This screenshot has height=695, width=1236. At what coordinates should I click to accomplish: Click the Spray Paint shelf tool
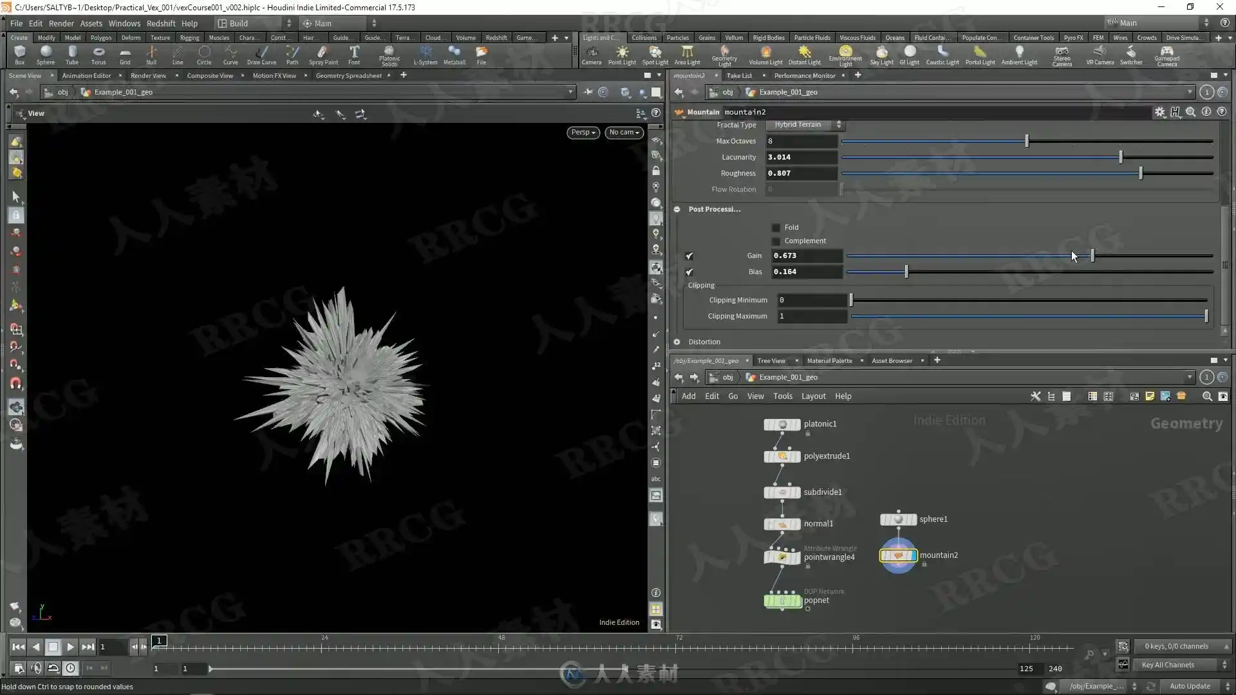tap(323, 55)
